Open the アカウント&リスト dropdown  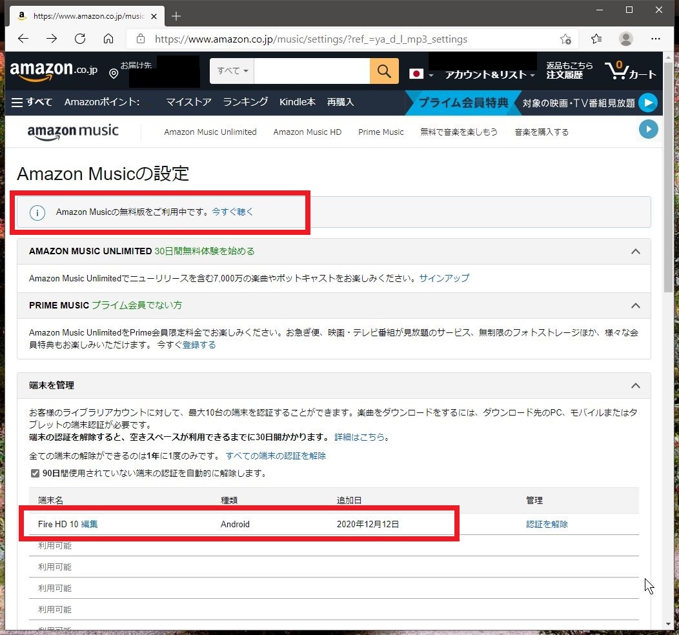click(x=490, y=75)
